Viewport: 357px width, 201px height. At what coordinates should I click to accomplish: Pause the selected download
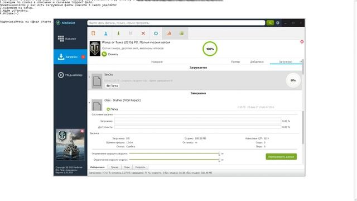131,33
